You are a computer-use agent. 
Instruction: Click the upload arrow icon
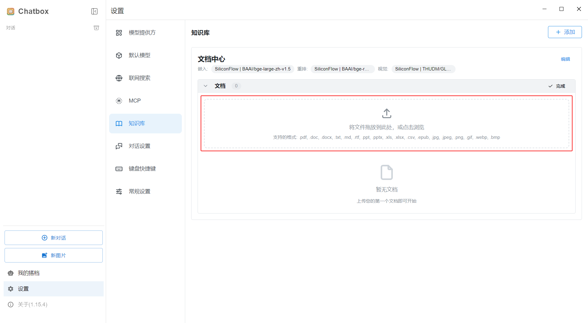pyautogui.click(x=386, y=113)
